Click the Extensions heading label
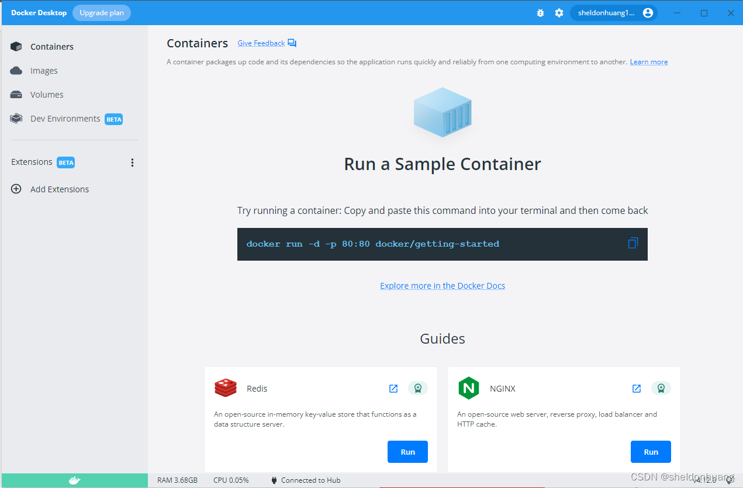Image resolution: width=743 pixels, height=488 pixels. tap(32, 162)
